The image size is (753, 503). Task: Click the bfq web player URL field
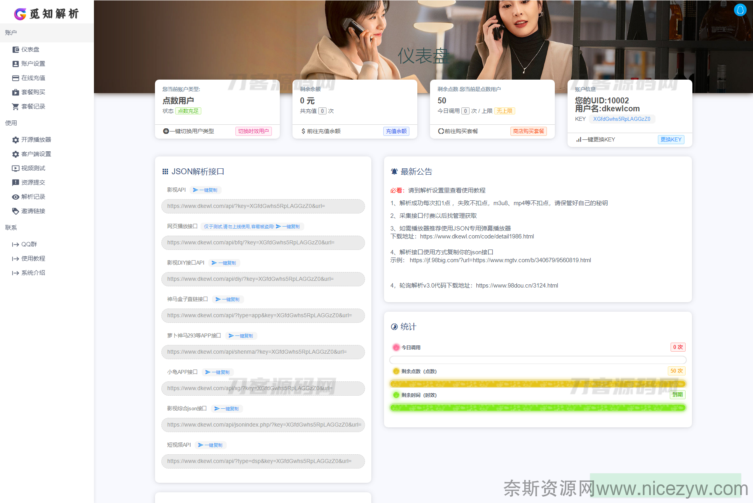[x=263, y=243]
